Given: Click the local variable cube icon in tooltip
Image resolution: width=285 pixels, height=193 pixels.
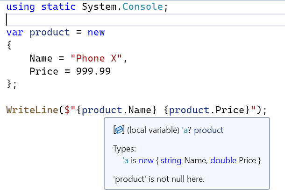Looking at the screenshot, I should click(x=119, y=130).
